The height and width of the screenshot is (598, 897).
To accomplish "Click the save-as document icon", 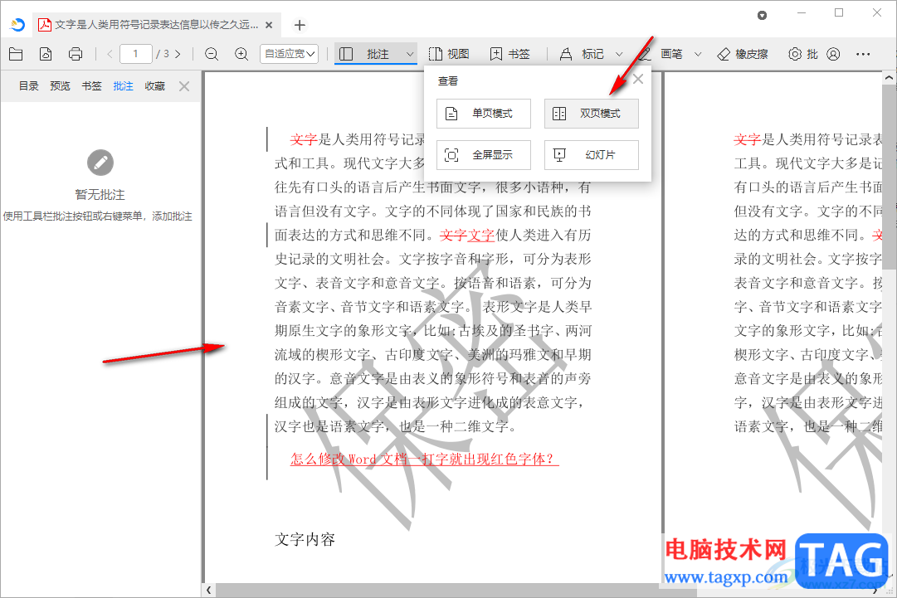I will 46,54.
